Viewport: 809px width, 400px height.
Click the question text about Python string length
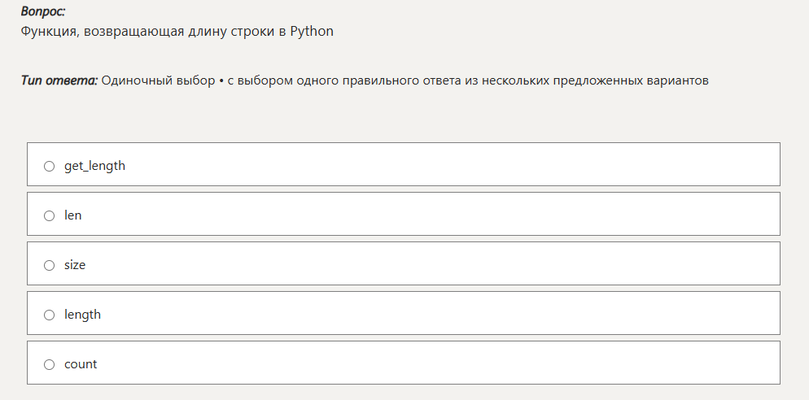[163, 32]
